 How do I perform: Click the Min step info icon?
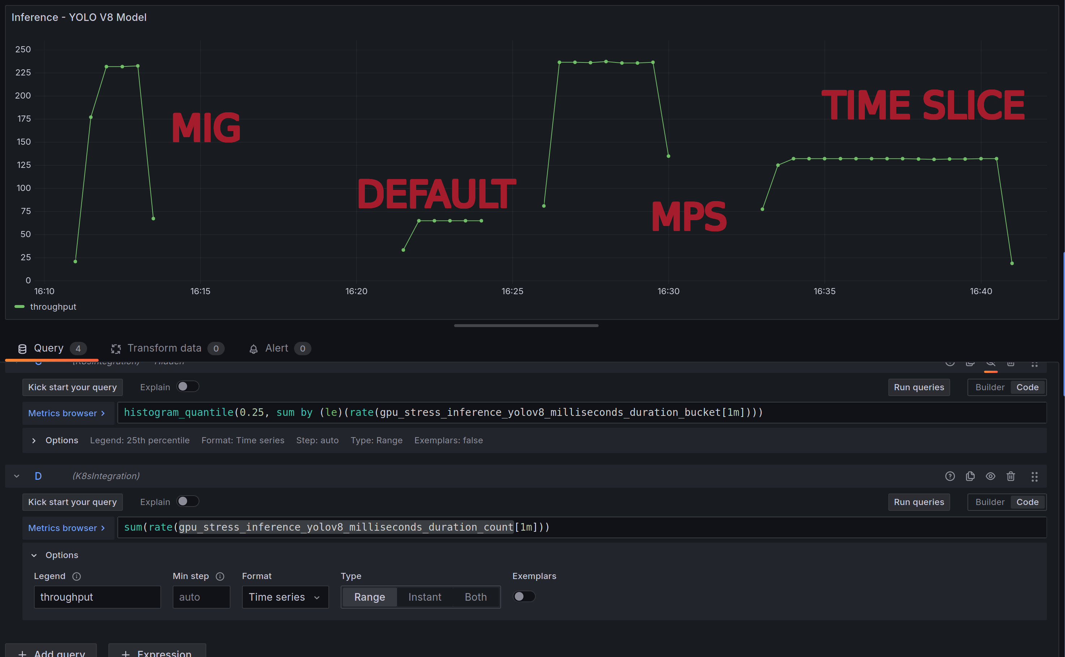[x=220, y=576]
